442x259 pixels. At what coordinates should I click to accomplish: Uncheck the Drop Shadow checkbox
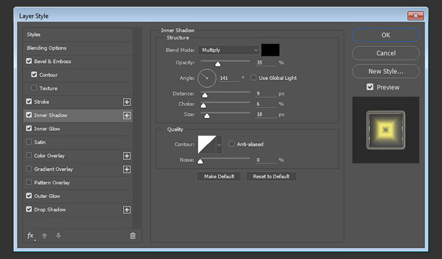[x=29, y=210]
